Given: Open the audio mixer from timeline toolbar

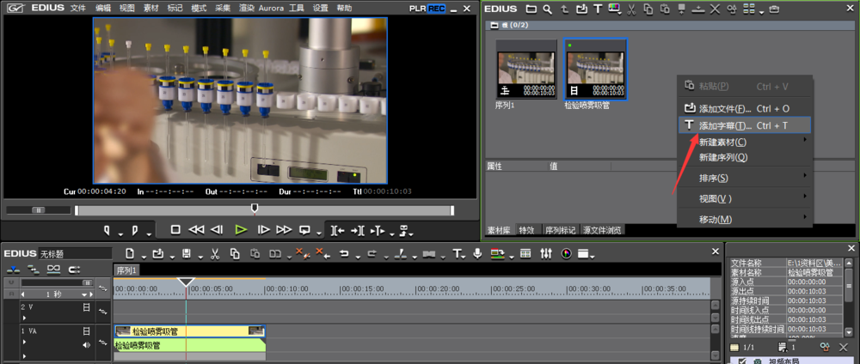Looking at the screenshot, I should coord(547,253).
